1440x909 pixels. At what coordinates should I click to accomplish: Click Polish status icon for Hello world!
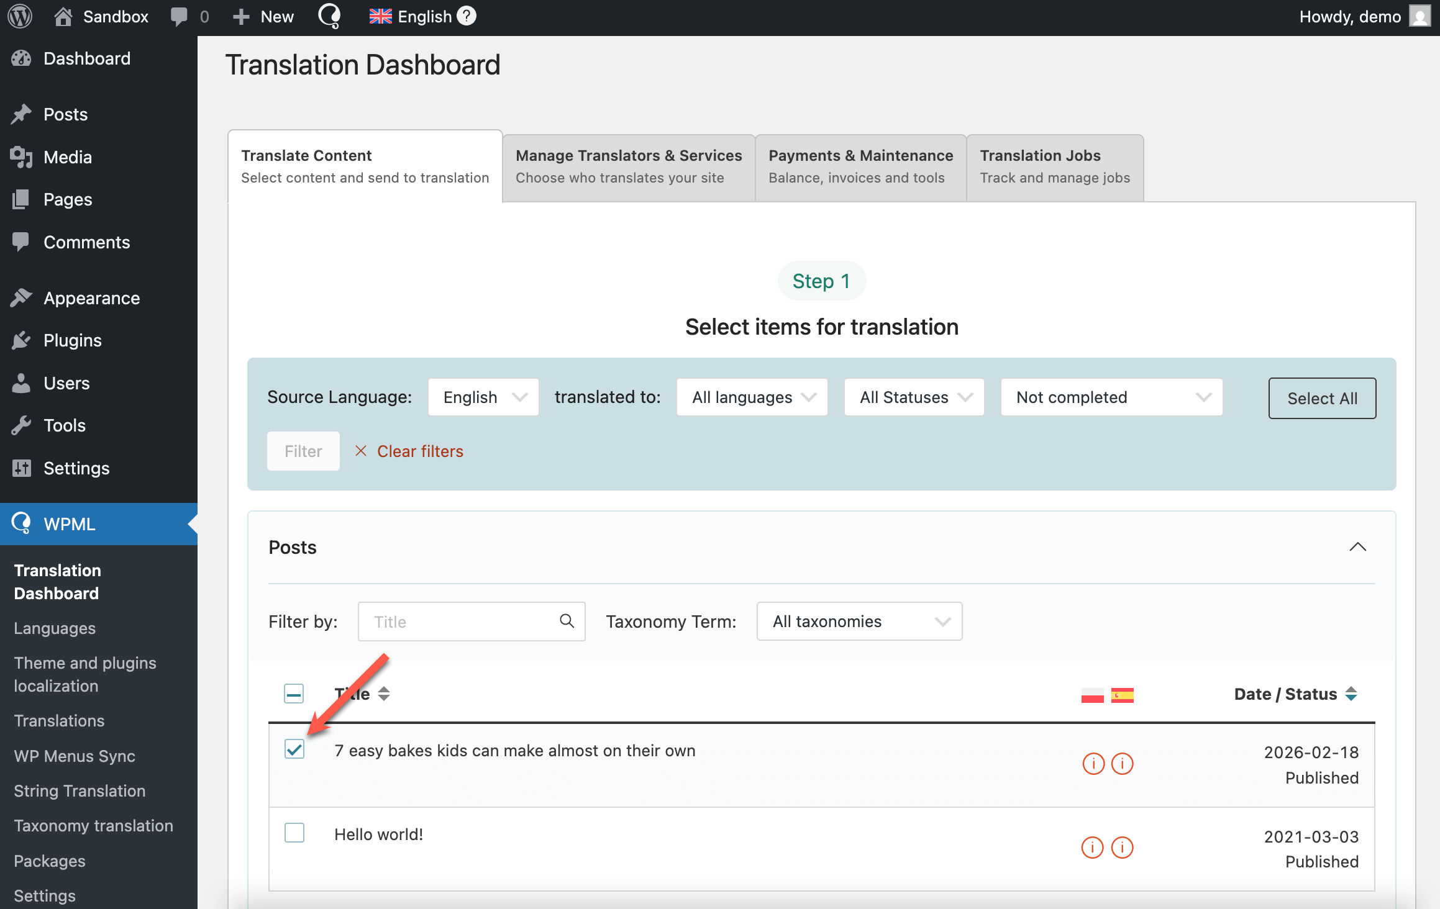pyautogui.click(x=1092, y=847)
